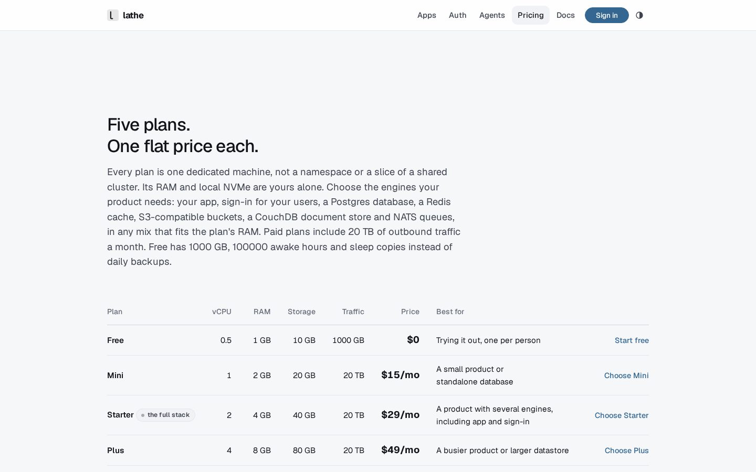
Task: Click the 40 GB storage cell
Action: [304, 415]
